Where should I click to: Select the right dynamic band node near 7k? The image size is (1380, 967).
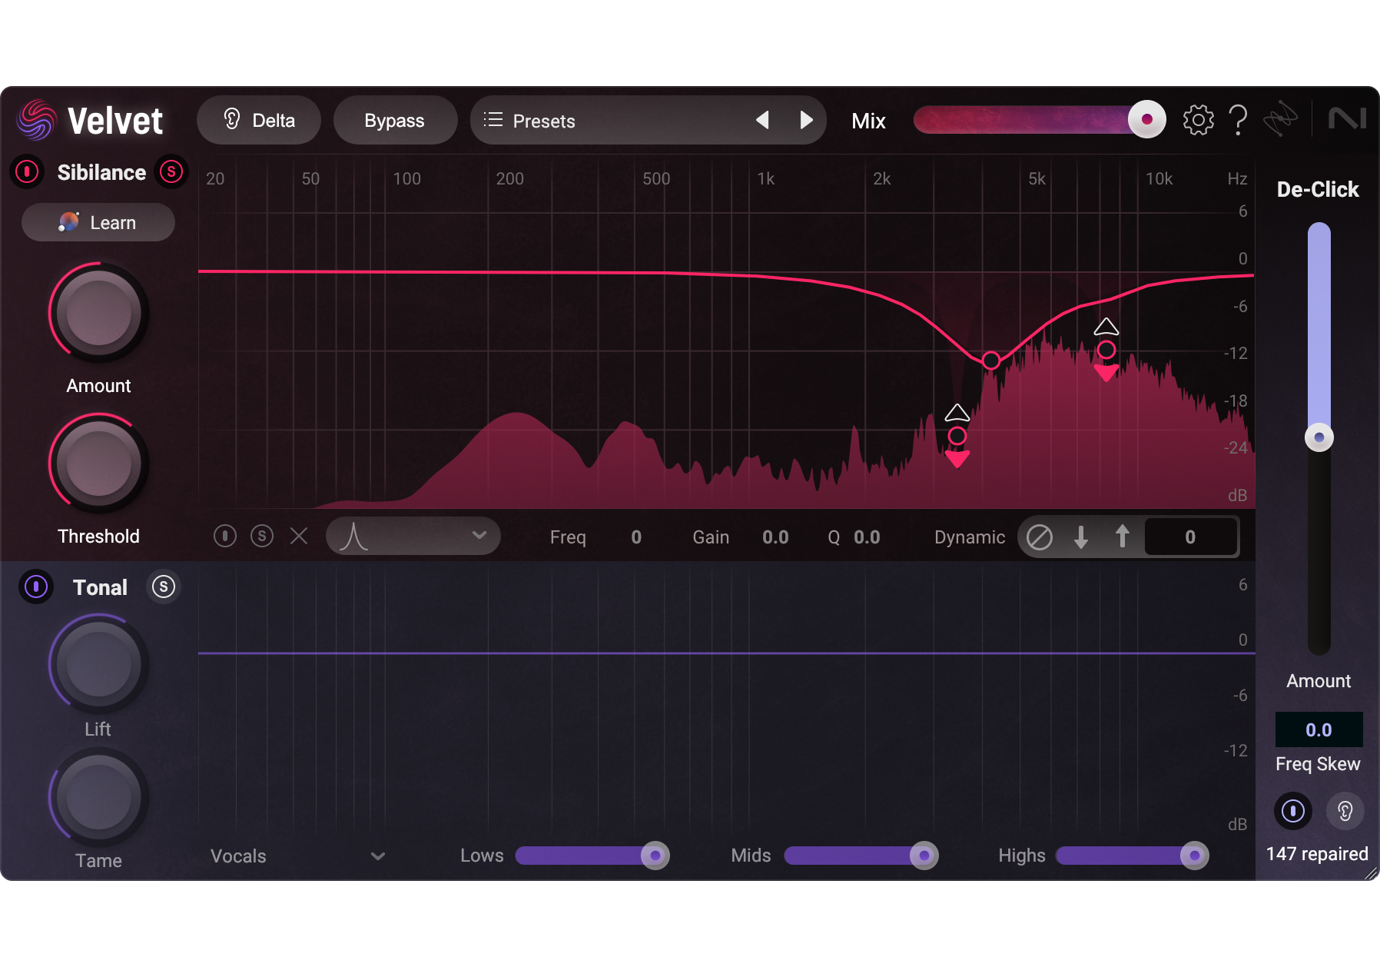click(1106, 350)
